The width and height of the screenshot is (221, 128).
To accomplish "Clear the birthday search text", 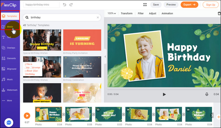I will tap(98, 17).
